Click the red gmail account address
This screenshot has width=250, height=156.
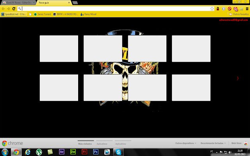click(234, 20)
